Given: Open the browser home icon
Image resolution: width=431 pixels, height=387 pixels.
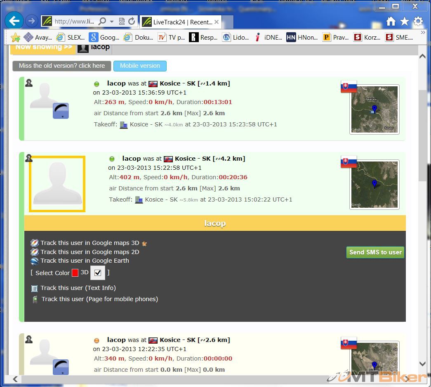Looking at the screenshot, I should (x=391, y=21).
